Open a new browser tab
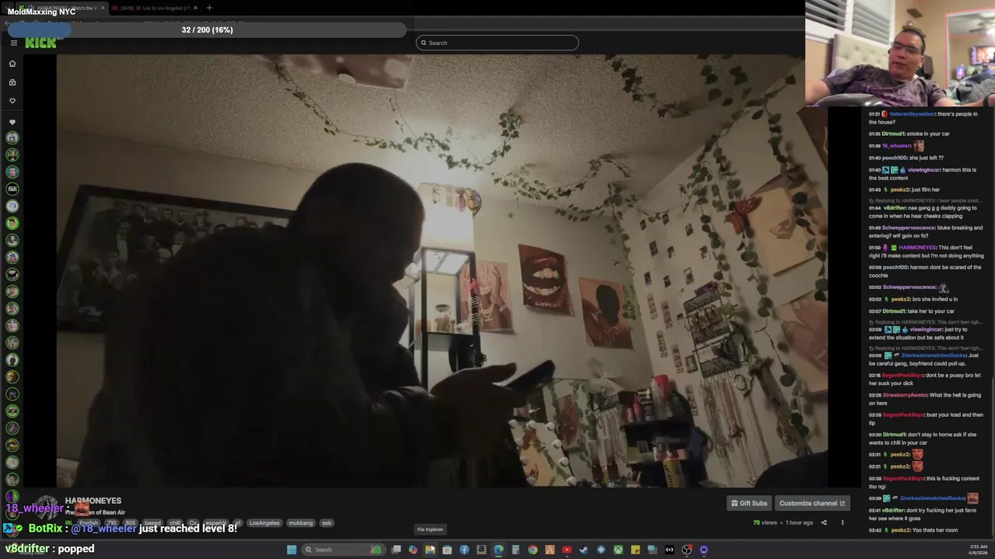This screenshot has width=995, height=559. click(x=209, y=8)
